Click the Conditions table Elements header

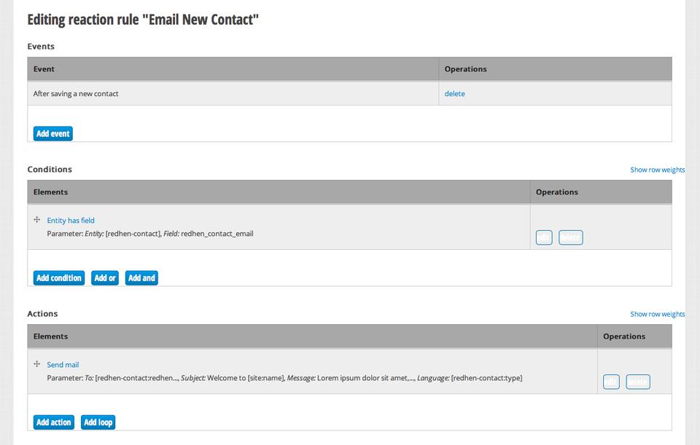click(50, 192)
